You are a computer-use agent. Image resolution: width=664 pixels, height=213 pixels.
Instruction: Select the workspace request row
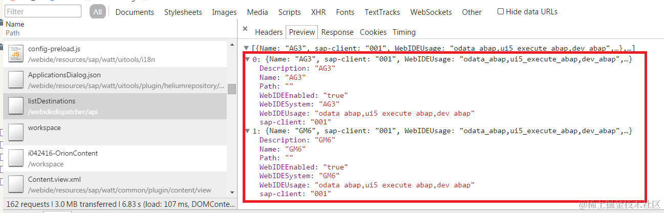coord(115,132)
